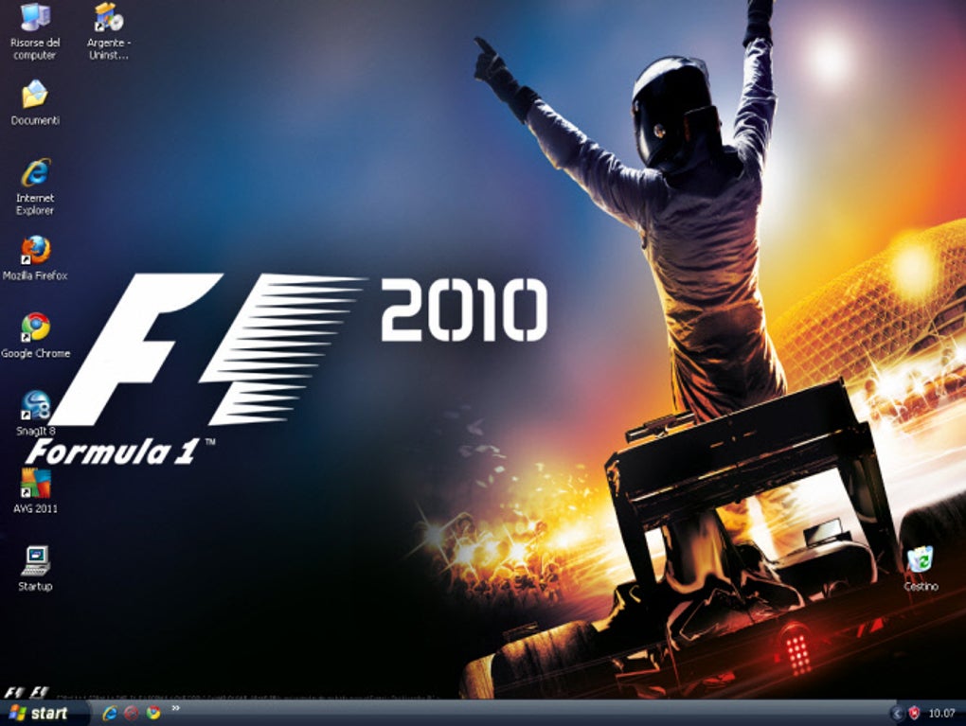
Task: Show hidden system tray icons arrow
Action: pyautogui.click(x=897, y=714)
